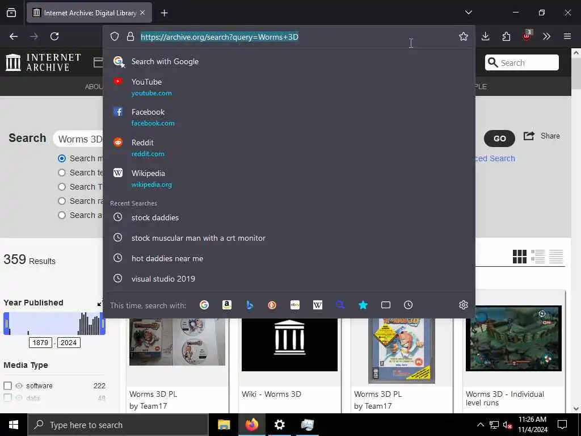Search open tabs with the tab icon
581x436 pixels.
click(386, 305)
